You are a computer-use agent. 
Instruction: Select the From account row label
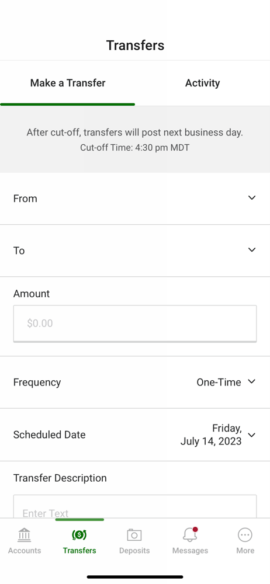(25, 199)
